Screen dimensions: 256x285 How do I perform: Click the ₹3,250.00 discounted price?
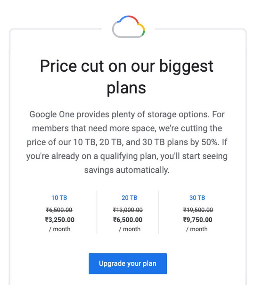click(x=60, y=220)
